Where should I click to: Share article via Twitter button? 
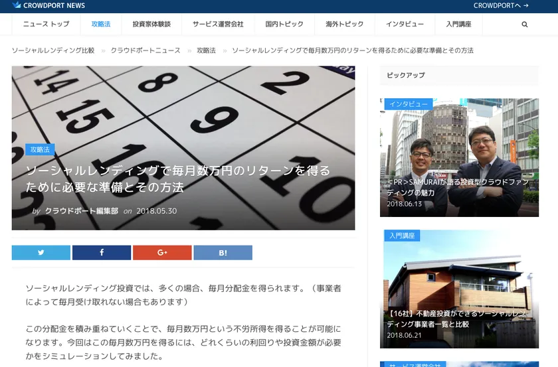41,252
